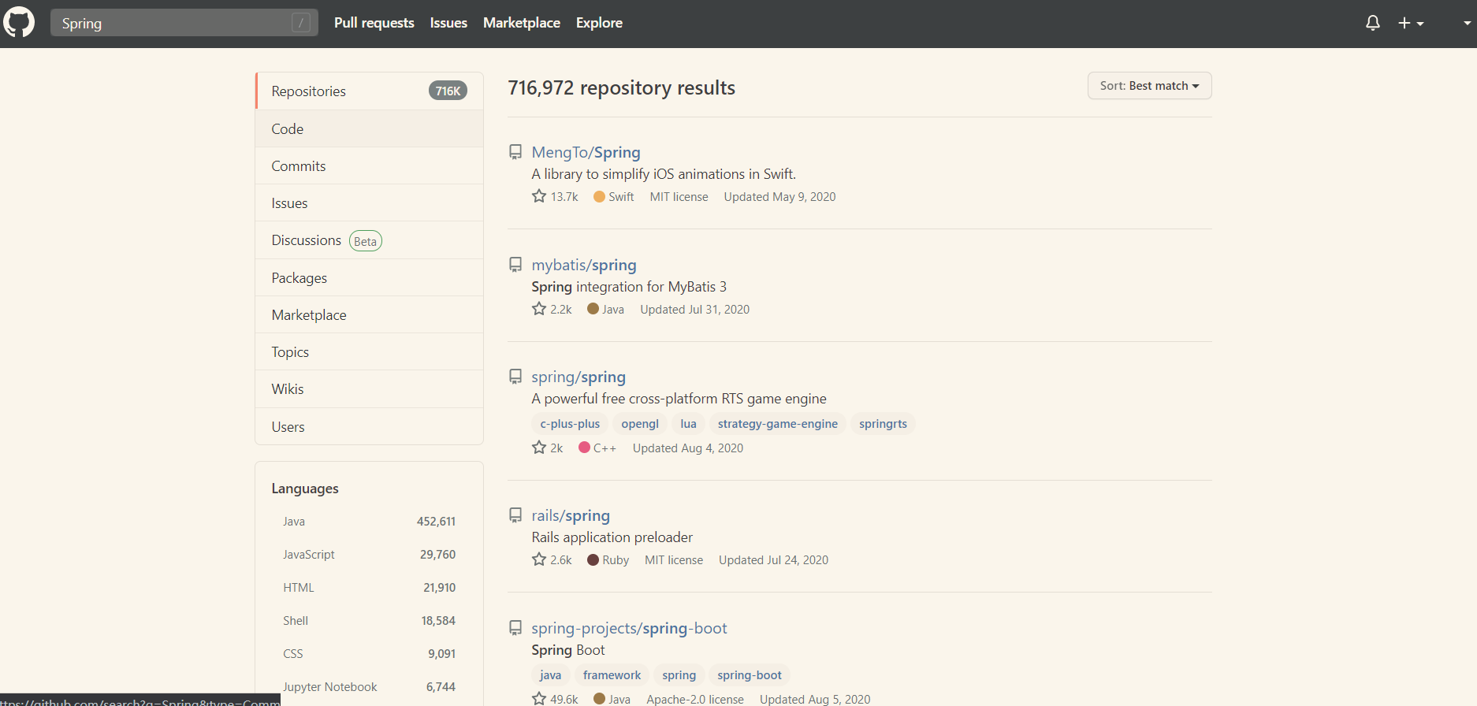
Task: Click the 716K repositories count badge
Action: (x=448, y=91)
